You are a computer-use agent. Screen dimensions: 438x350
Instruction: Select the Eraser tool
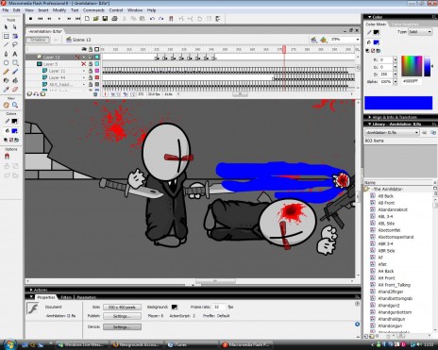[x=15, y=90]
